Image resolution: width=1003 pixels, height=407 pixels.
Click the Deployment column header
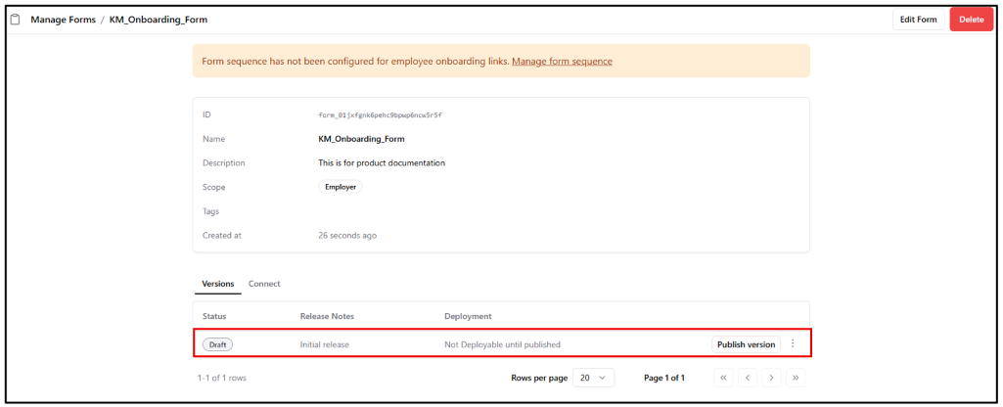pyautogui.click(x=468, y=316)
